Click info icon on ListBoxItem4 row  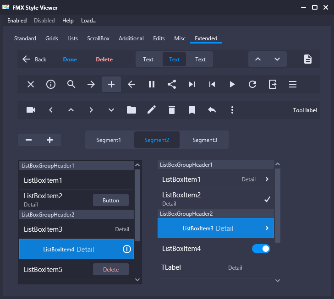click(x=127, y=249)
